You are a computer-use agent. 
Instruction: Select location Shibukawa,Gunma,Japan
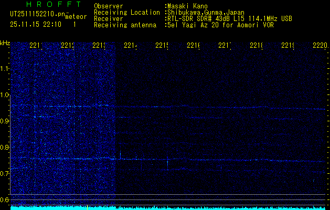[x=205, y=13]
